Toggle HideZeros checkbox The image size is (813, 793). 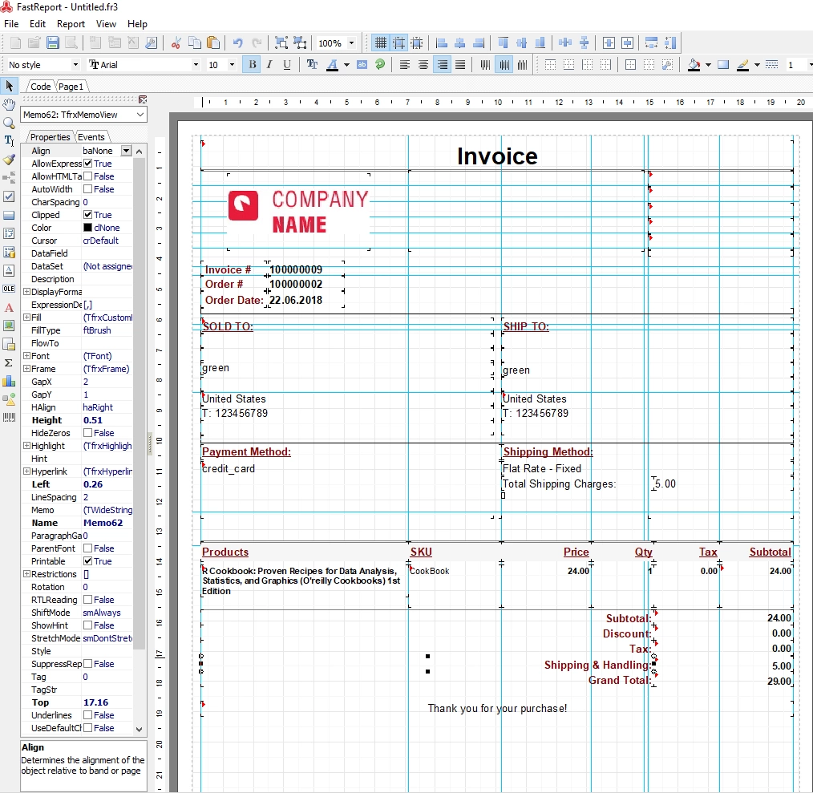tap(88, 433)
